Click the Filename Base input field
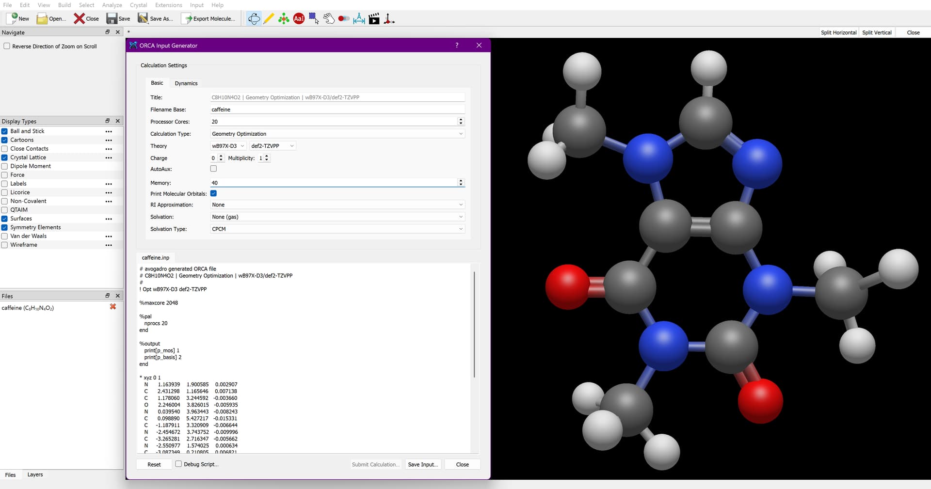The width and height of the screenshot is (931, 489). tap(337, 110)
